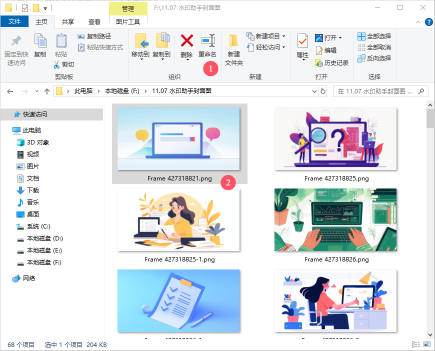Invert the selection with 反向选择
The image size is (435, 351).
(372, 58)
